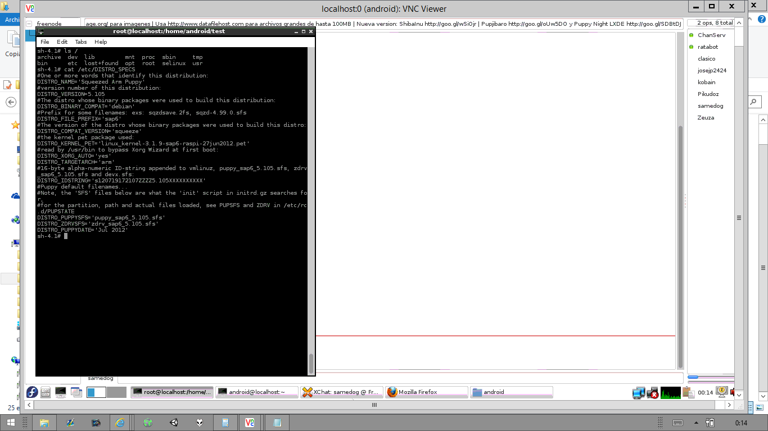The width and height of the screenshot is (768, 431).
Task: Collapse the freenode tree node
Action: click(29, 24)
